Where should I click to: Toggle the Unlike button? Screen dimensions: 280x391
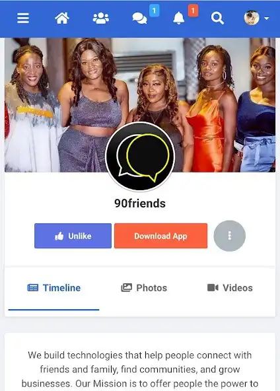coord(73,236)
